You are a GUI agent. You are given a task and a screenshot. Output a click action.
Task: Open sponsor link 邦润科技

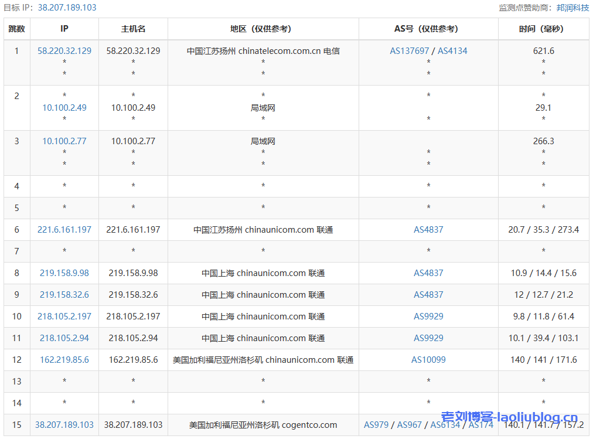tap(572, 8)
